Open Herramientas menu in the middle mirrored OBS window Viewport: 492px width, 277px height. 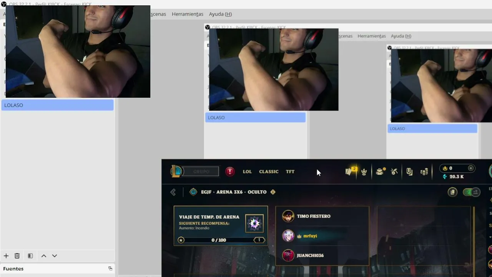tap(372, 36)
